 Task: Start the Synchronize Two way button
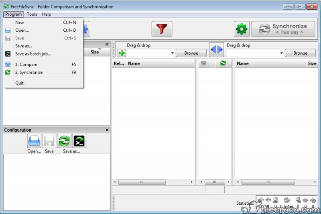(x=283, y=29)
